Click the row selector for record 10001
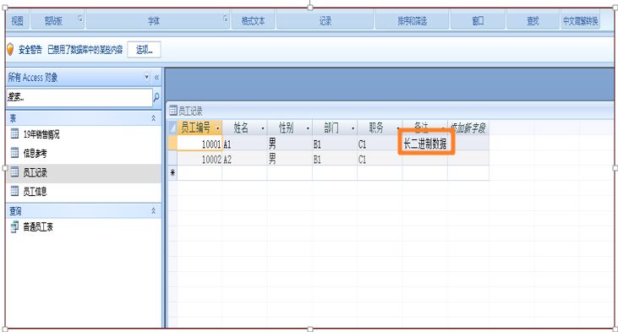 tap(172, 144)
